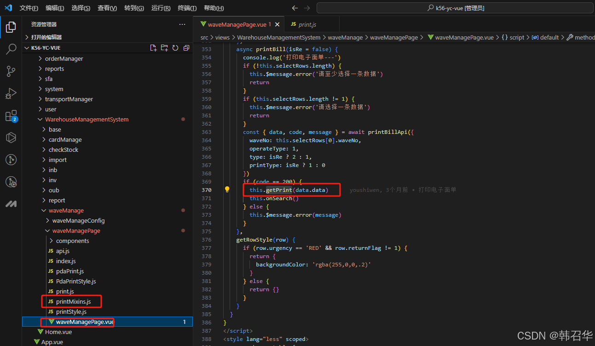Click the hexagon extension icon in activity bar

tap(11, 138)
